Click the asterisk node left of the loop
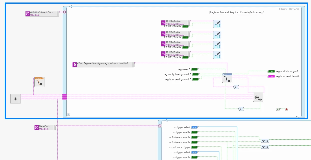311x160 pixels. 15,99
